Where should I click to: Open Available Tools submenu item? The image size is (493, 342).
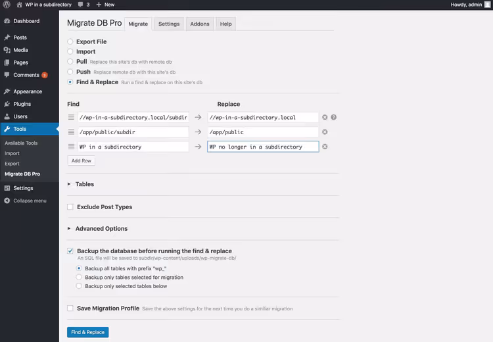point(21,143)
